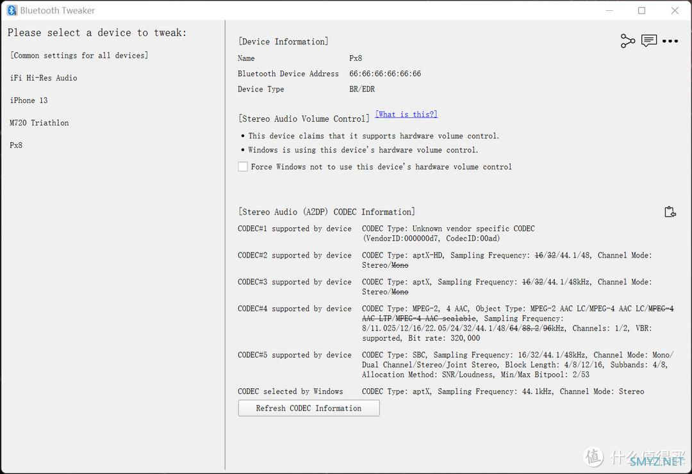Viewport: 692px width, 474px height.
Task: Click the 'CODEC#3 supported by device' label
Action: point(294,282)
